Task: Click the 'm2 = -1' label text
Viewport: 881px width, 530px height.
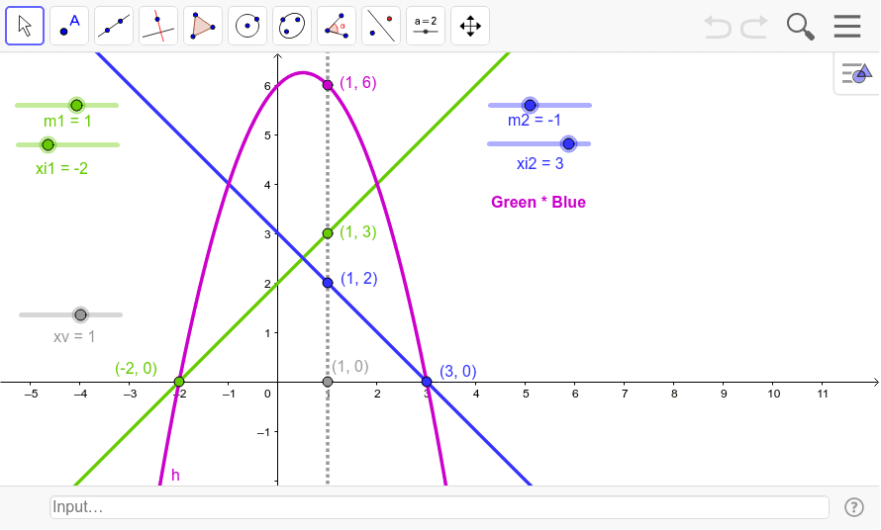Action: click(x=535, y=121)
